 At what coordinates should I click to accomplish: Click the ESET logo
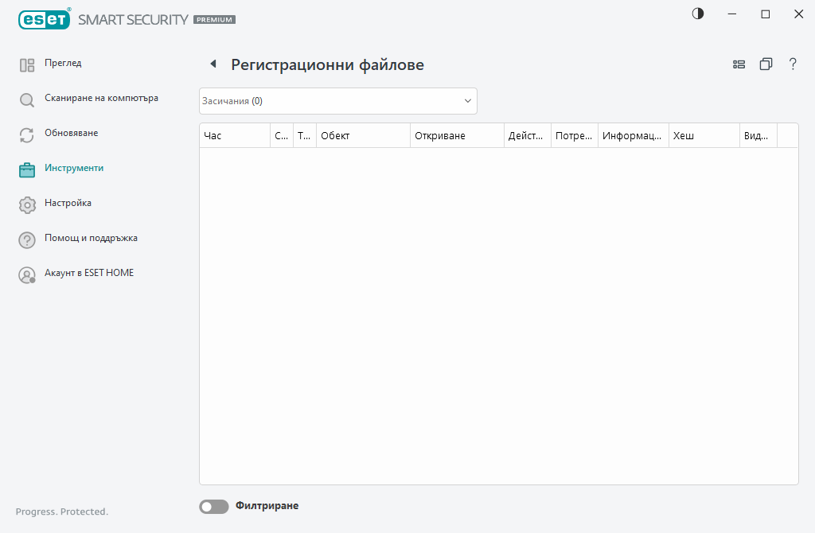tap(44, 19)
